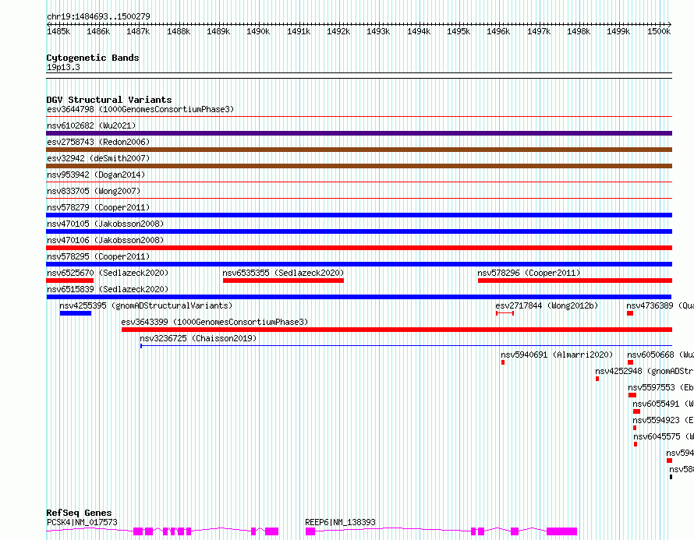Click the RefSeq Genes track title
The image size is (694, 540).
pyautogui.click(x=79, y=513)
